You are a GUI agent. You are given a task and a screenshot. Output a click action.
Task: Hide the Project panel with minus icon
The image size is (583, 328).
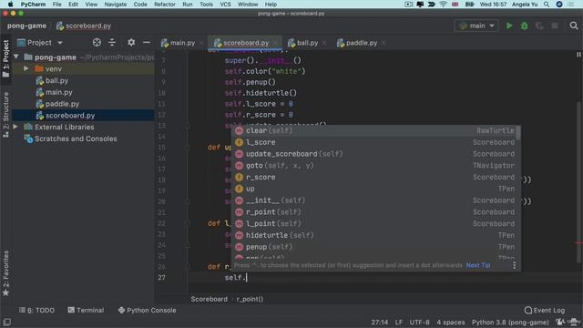tap(147, 43)
